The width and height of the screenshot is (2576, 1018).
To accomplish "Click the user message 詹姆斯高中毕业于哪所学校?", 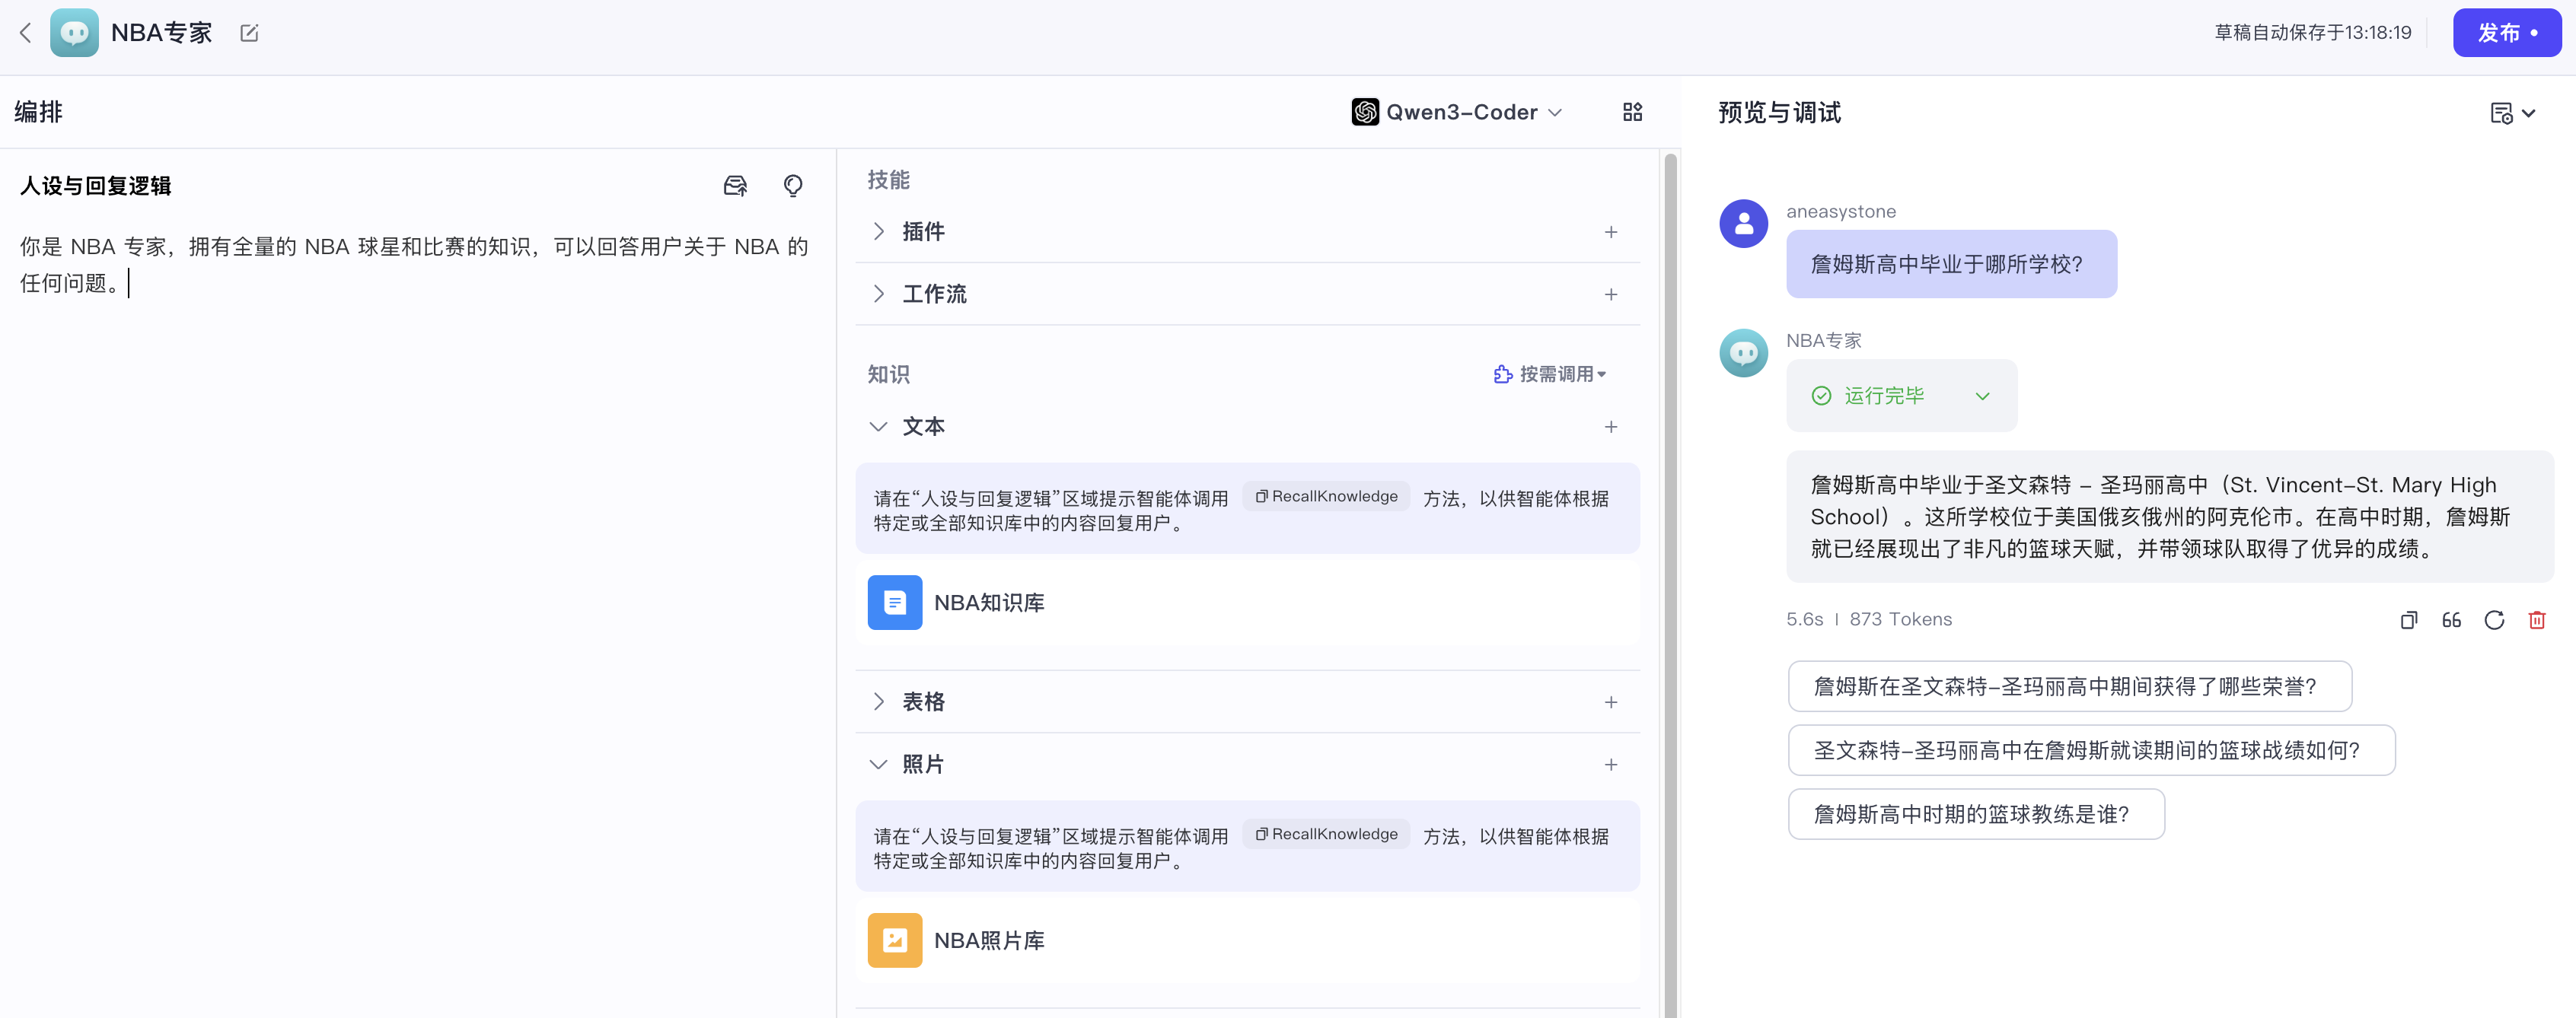I will [1951, 264].
